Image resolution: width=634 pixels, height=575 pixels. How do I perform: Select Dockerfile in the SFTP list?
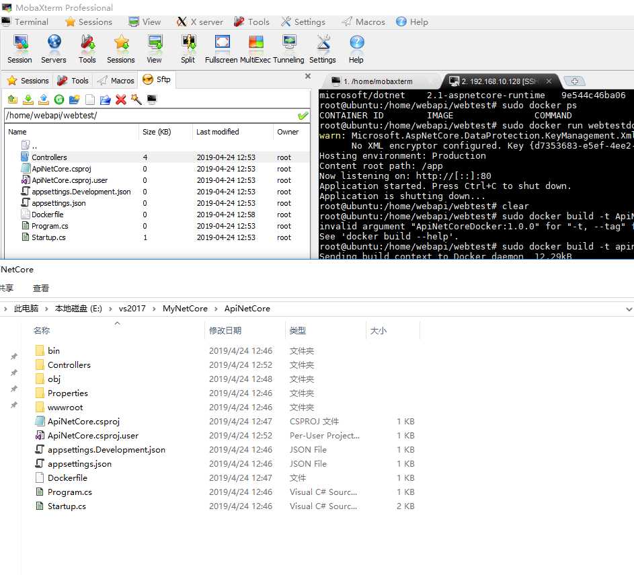tap(158, 215)
